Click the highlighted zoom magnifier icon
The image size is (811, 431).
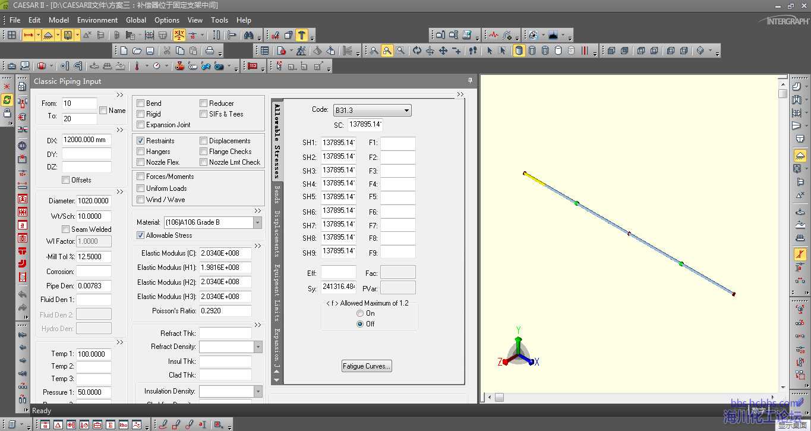[387, 51]
